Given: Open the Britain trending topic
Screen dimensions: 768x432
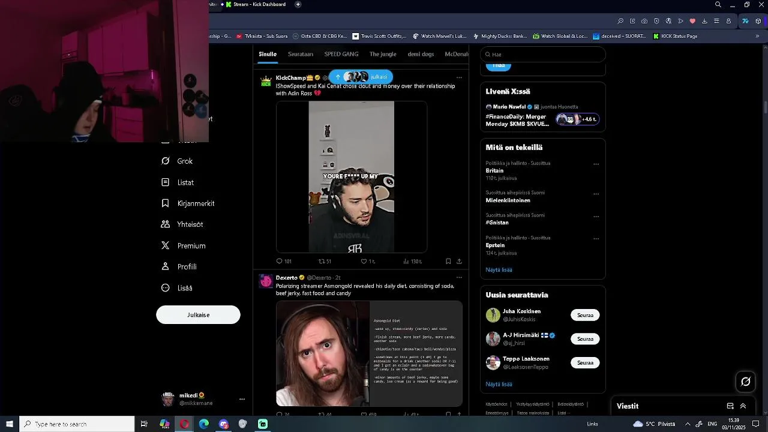Looking at the screenshot, I should tap(494, 170).
